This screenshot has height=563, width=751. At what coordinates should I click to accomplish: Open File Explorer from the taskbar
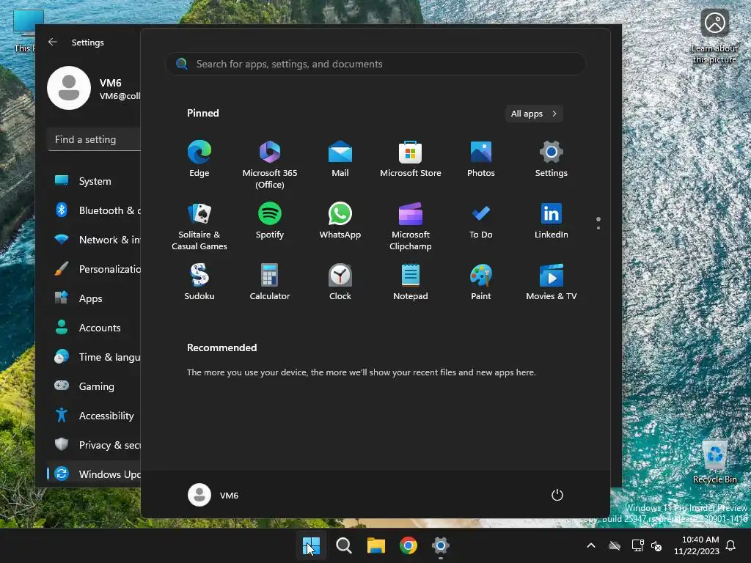376,545
